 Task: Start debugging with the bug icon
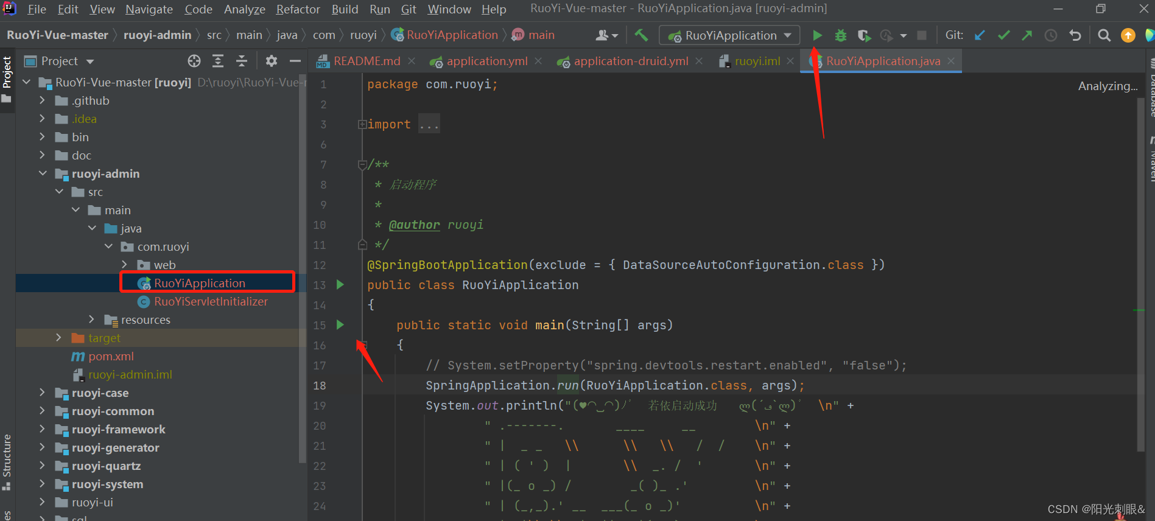841,35
